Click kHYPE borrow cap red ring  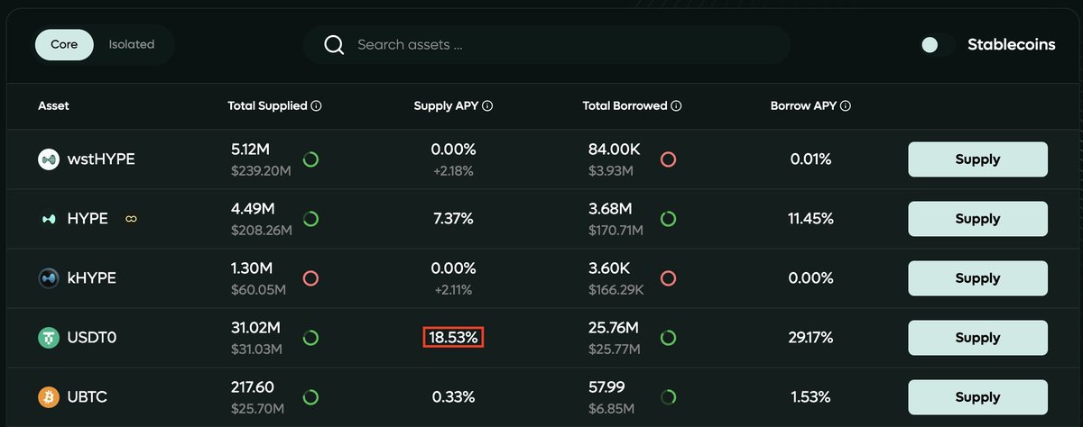click(x=669, y=278)
